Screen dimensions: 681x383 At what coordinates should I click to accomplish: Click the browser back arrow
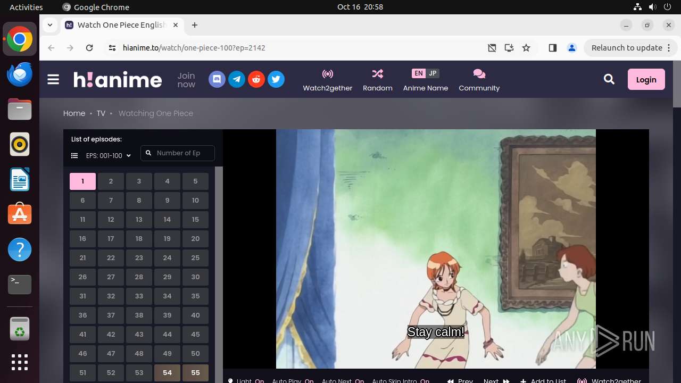tap(51, 48)
